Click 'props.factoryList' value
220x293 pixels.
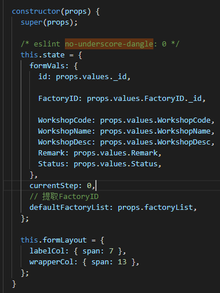point(155,208)
